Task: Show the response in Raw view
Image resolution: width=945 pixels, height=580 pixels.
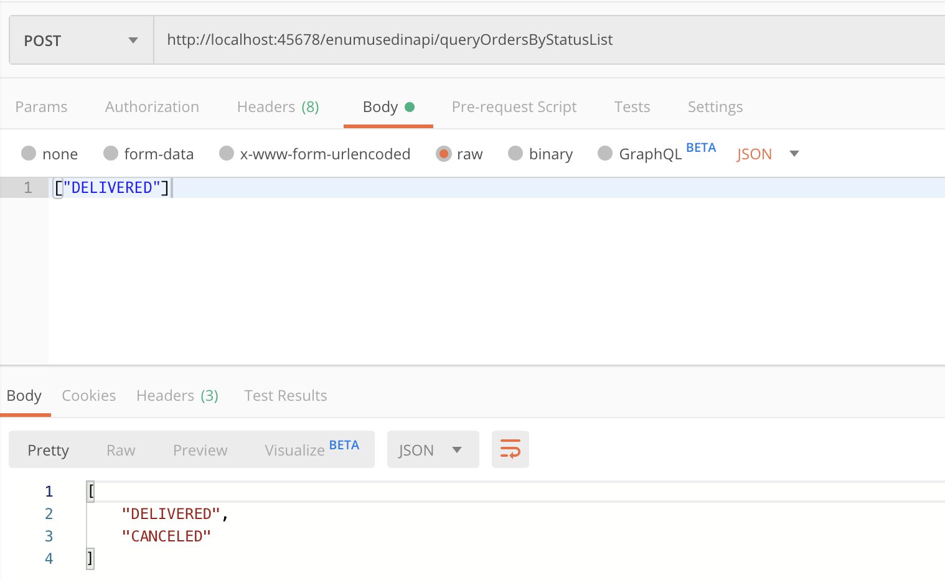Action: [x=121, y=450]
